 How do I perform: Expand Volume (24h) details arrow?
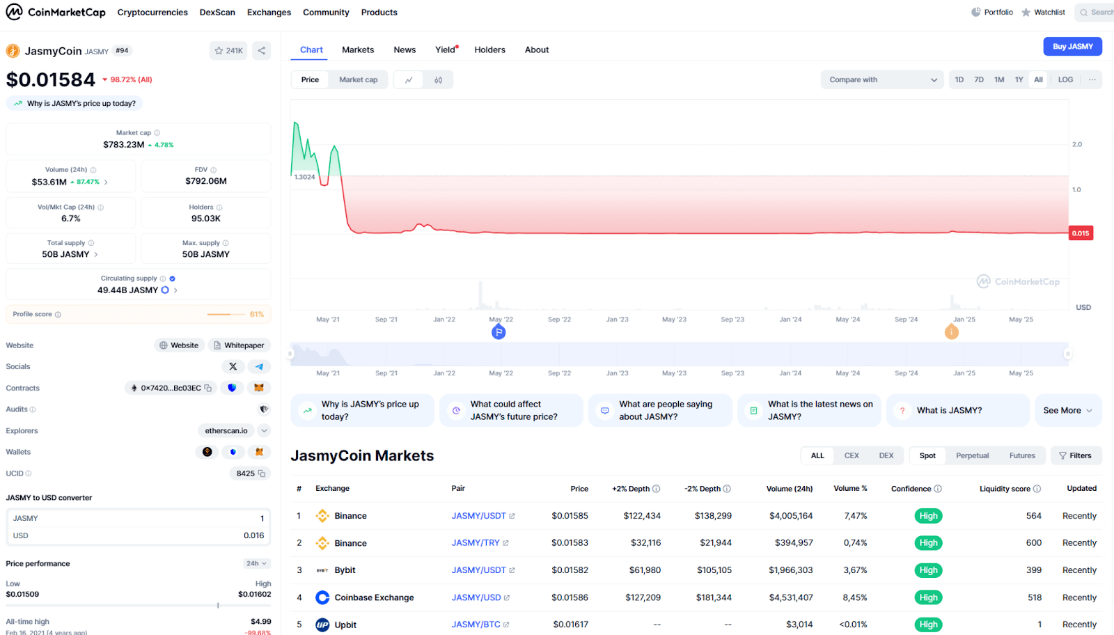(x=106, y=182)
